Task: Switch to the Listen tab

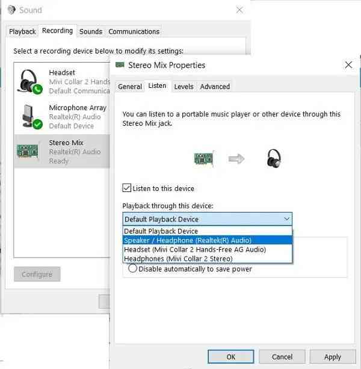Action: [x=157, y=85]
